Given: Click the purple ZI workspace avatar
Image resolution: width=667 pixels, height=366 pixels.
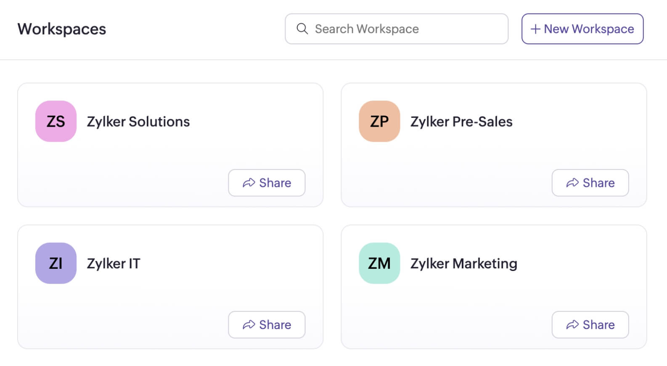Looking at the screenshot, I should click(56, 263).
